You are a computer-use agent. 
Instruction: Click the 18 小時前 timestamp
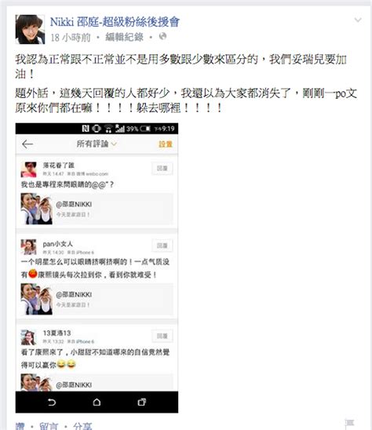pos(71,38)
